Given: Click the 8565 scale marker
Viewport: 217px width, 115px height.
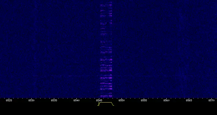Looking at the screenshot, I should coord(189,100).
